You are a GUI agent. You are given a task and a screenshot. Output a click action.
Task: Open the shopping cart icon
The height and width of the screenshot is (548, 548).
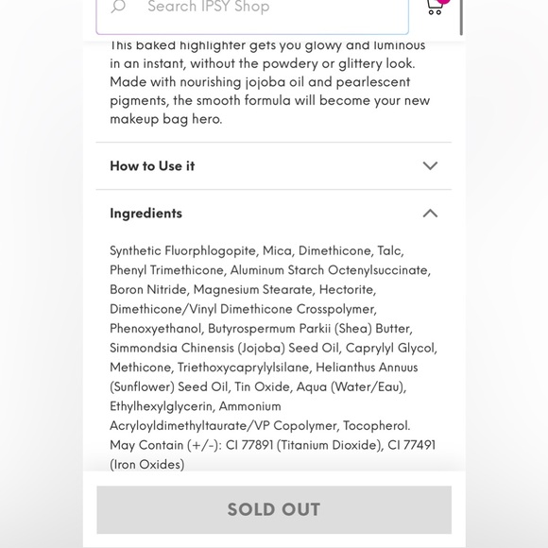point(435,7)
